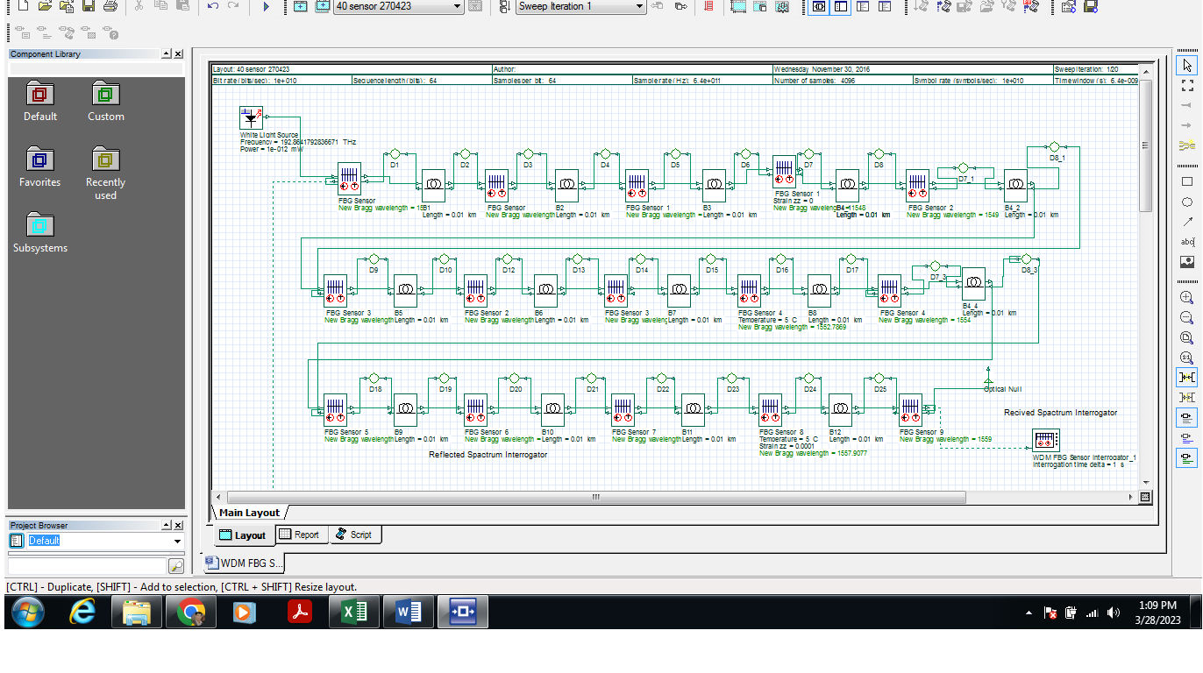1203x673 pixels.
Task: Choose the abc text label tool
Action: coord(1187,241)
